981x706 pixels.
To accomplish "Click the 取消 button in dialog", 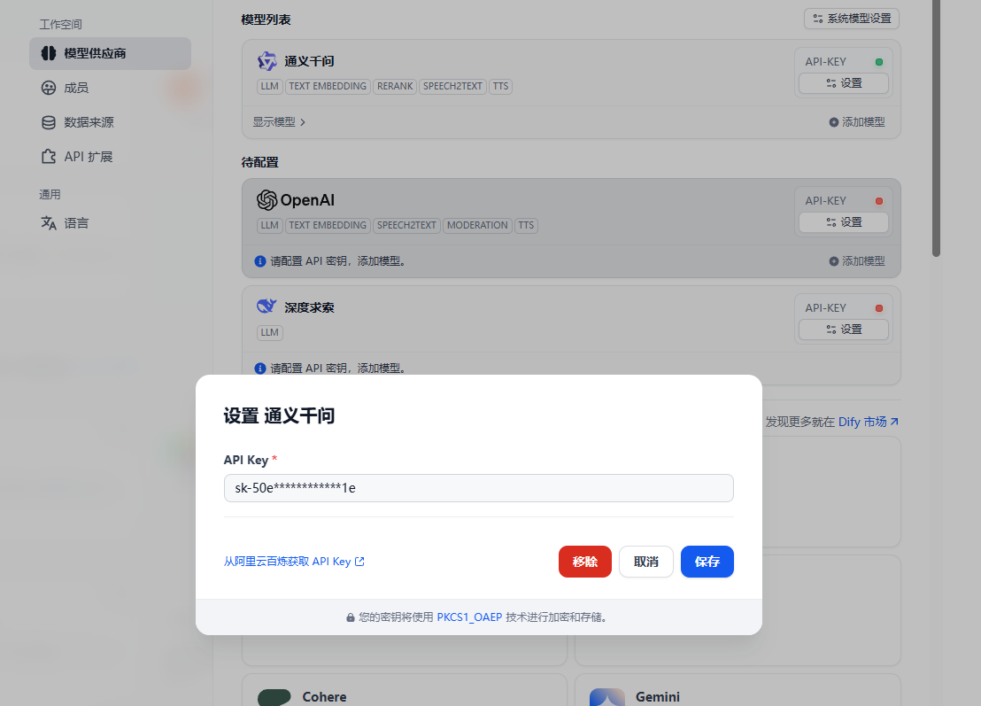I will coord(645,562).
